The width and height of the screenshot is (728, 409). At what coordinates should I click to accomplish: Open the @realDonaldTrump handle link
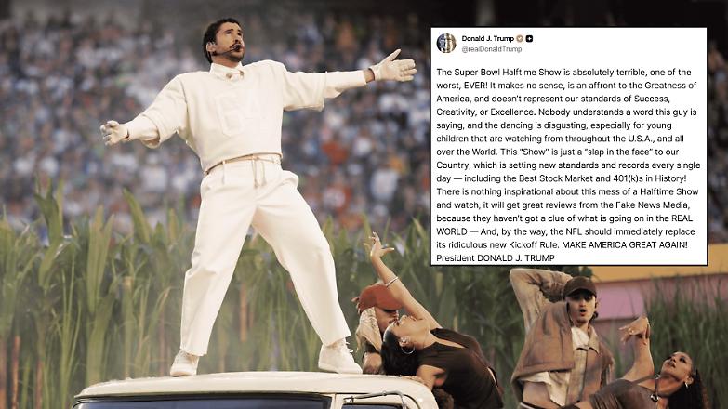pyautogui.click(x=492, y=49)
